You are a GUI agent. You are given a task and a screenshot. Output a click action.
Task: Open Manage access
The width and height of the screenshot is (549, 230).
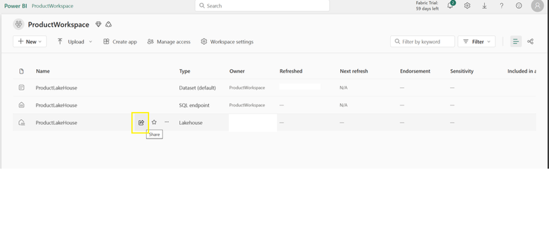click(169, 41)
